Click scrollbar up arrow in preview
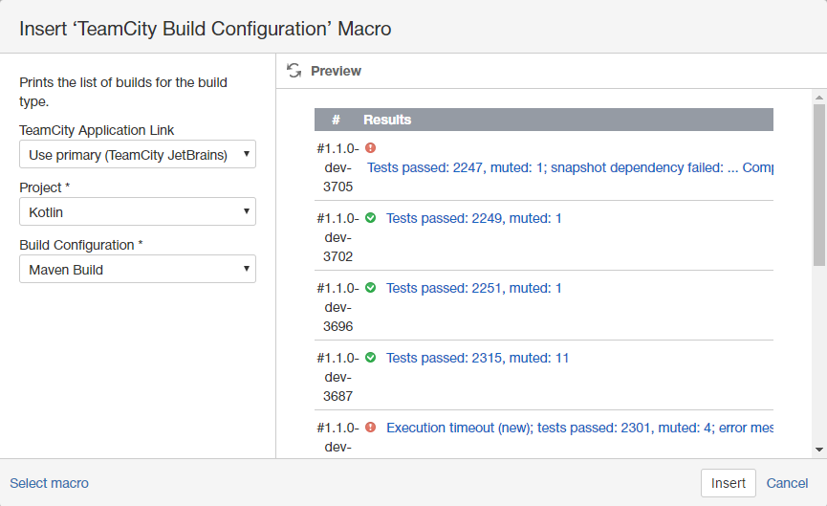The width and height of the screenshot is (827, 506). click(x=819, y=98)
